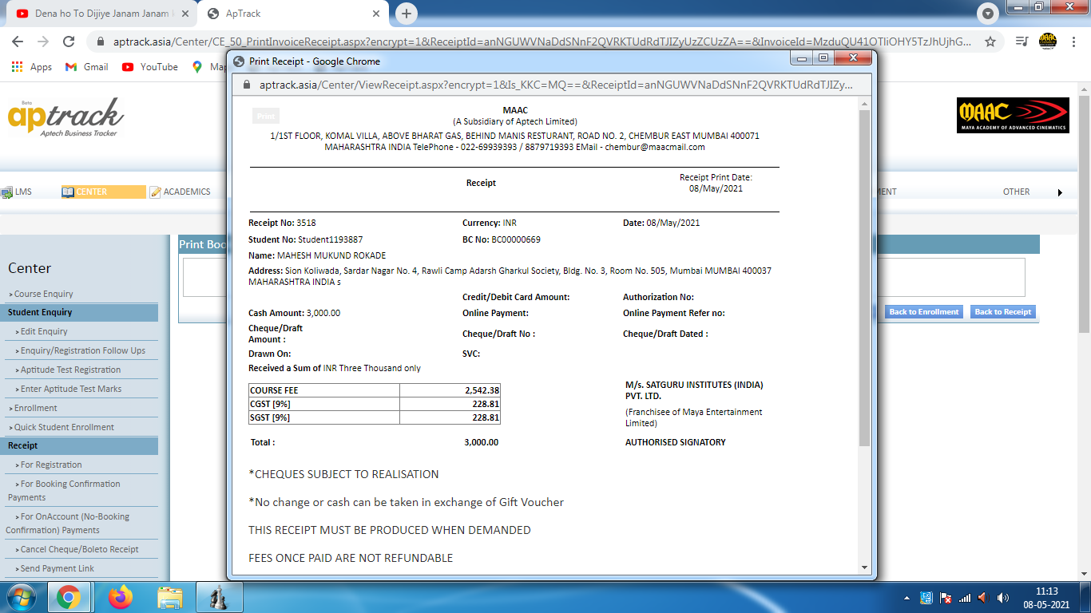Open Apps bookmarks shortcut
Image resolution: width=1091 pixels, height=613 pixels.
32,67
